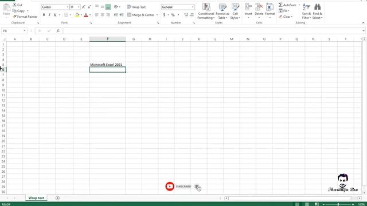Click the Paste clipboard icon
This screenshot has width=367, height=206.
[x=6, y=8]
